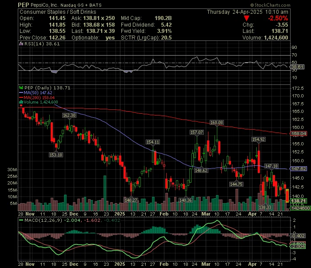Click the Consumer Staples / Soft Drinks text

click(x=58, y=12)
